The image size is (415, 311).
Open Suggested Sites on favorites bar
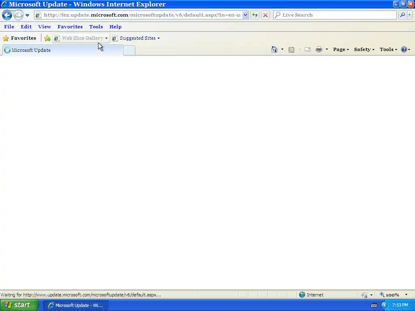tap(136, 38)
